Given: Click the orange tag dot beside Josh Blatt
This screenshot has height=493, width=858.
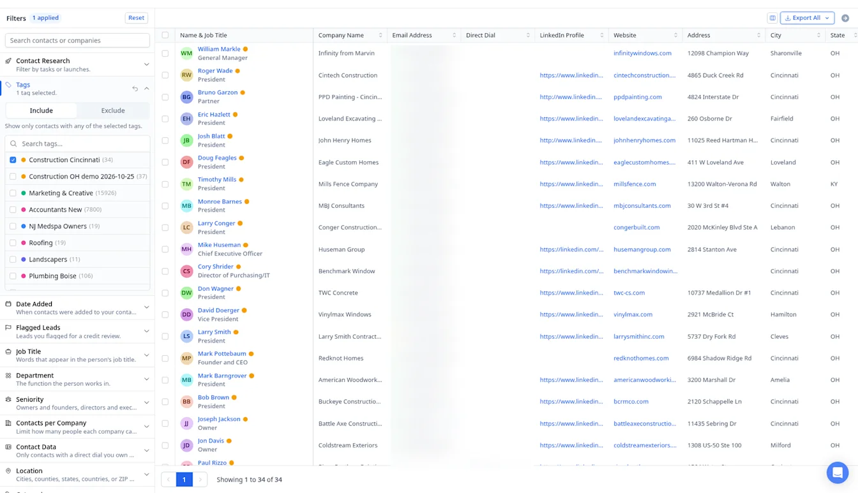Looking at the screenshot, I should 230,136.
